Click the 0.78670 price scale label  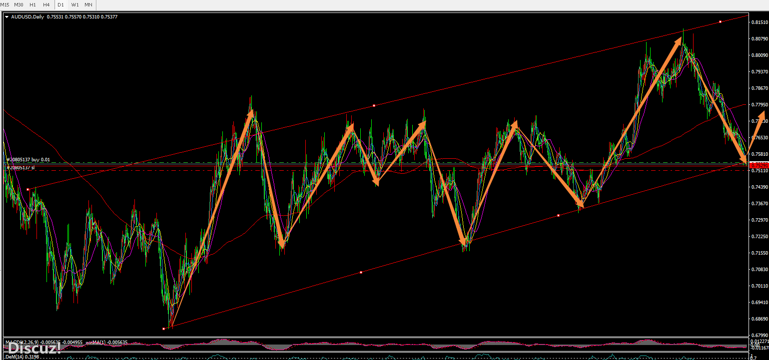pos(760,88)
